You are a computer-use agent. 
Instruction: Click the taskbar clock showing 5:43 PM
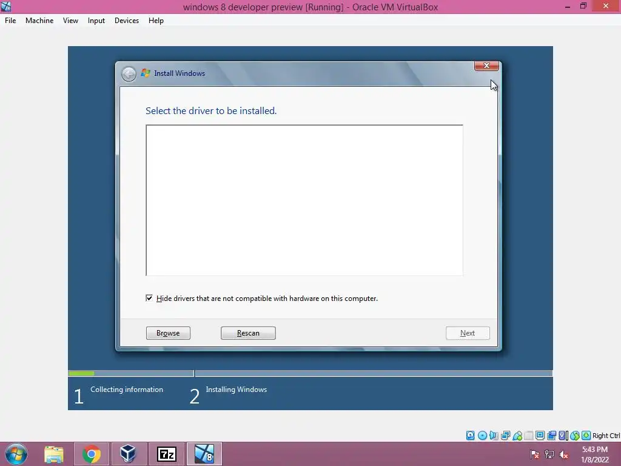pyautogui.click(x=595, y=454)
